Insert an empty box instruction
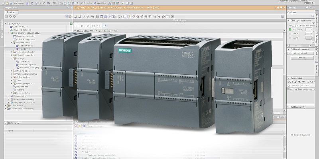Image resolution: width=319 pixels, height=159 pixels. (x=93, y=26)
